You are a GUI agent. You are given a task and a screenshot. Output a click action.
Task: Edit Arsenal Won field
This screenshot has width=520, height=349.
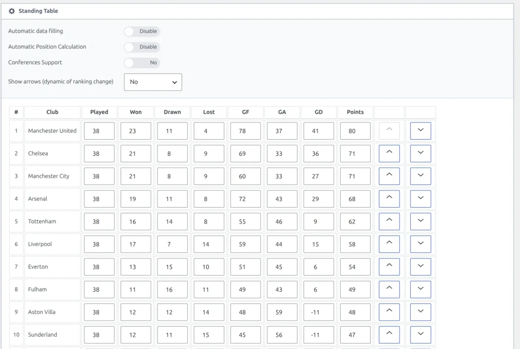(x=136, y=199)
